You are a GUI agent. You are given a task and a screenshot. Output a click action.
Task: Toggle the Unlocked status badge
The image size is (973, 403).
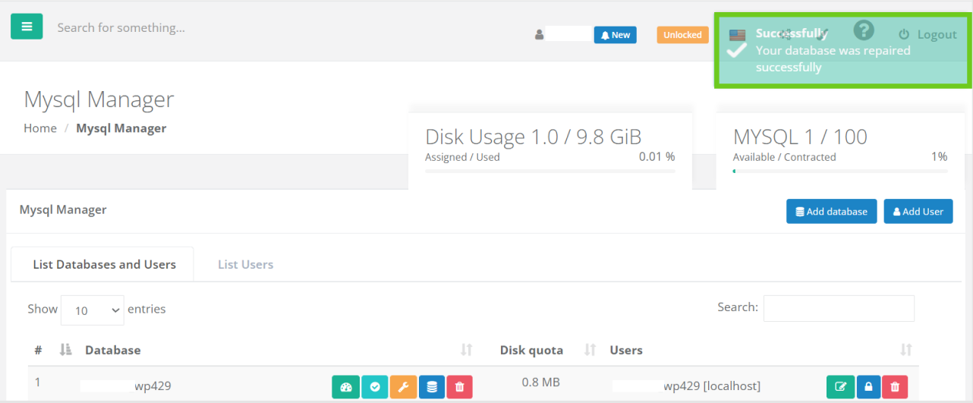point(682,35)
